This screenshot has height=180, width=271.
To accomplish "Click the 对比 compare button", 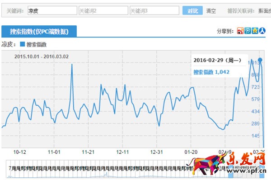I will (192, 10).
